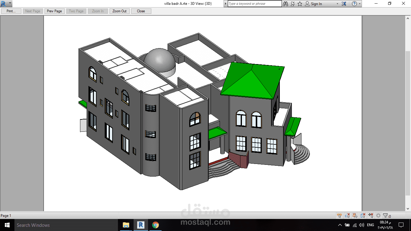
Task: Click the vertical scrollbar down arrow
Action: click(408, 208)
